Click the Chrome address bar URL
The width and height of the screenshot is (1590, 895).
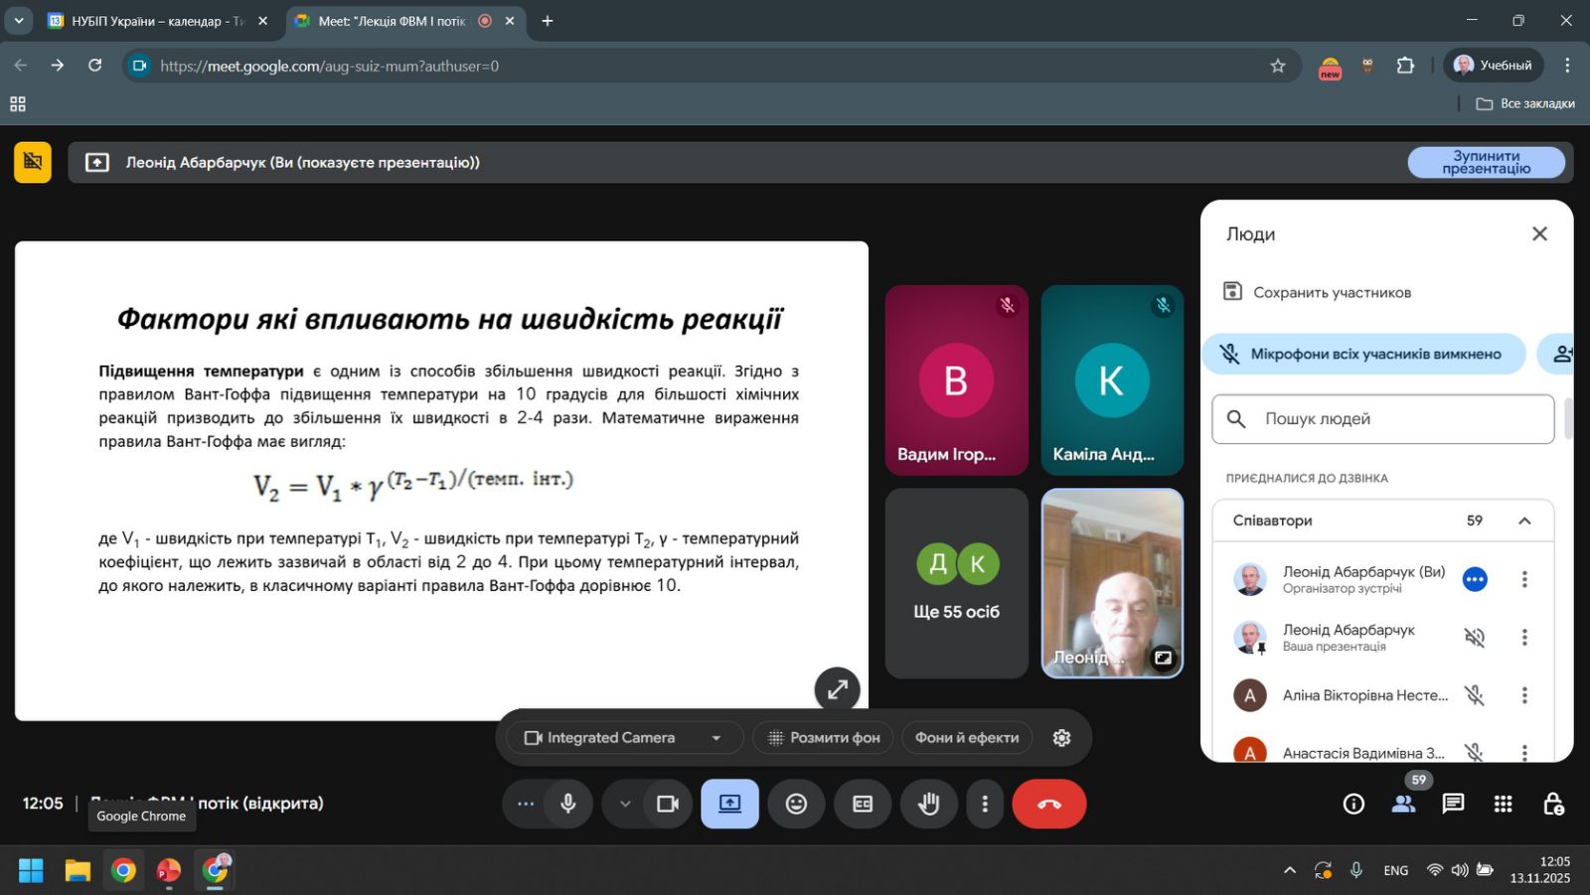330,66
